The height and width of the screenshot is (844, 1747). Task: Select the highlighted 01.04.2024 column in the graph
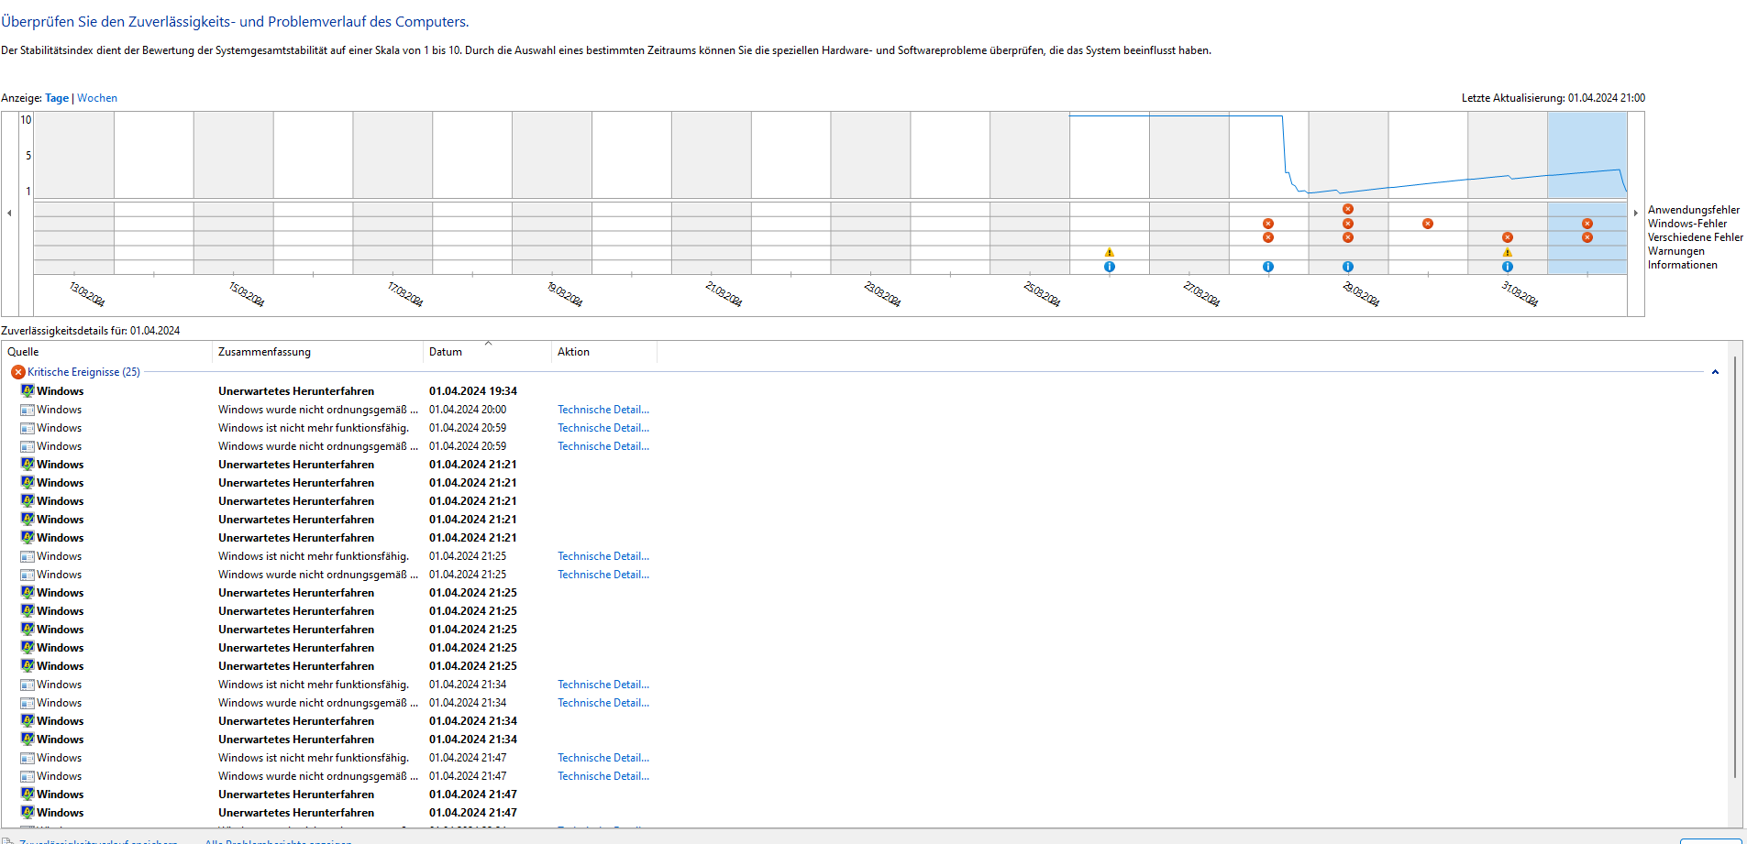click(x=1587, y=156)
